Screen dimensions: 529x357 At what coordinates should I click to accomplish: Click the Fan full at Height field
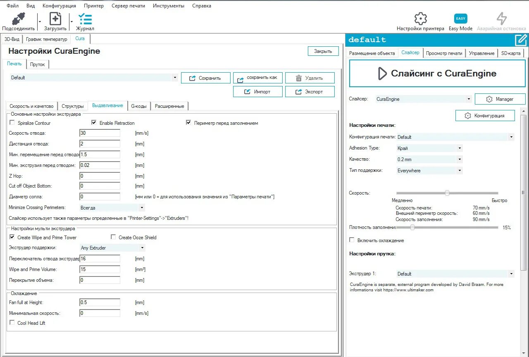click(100, 302)
